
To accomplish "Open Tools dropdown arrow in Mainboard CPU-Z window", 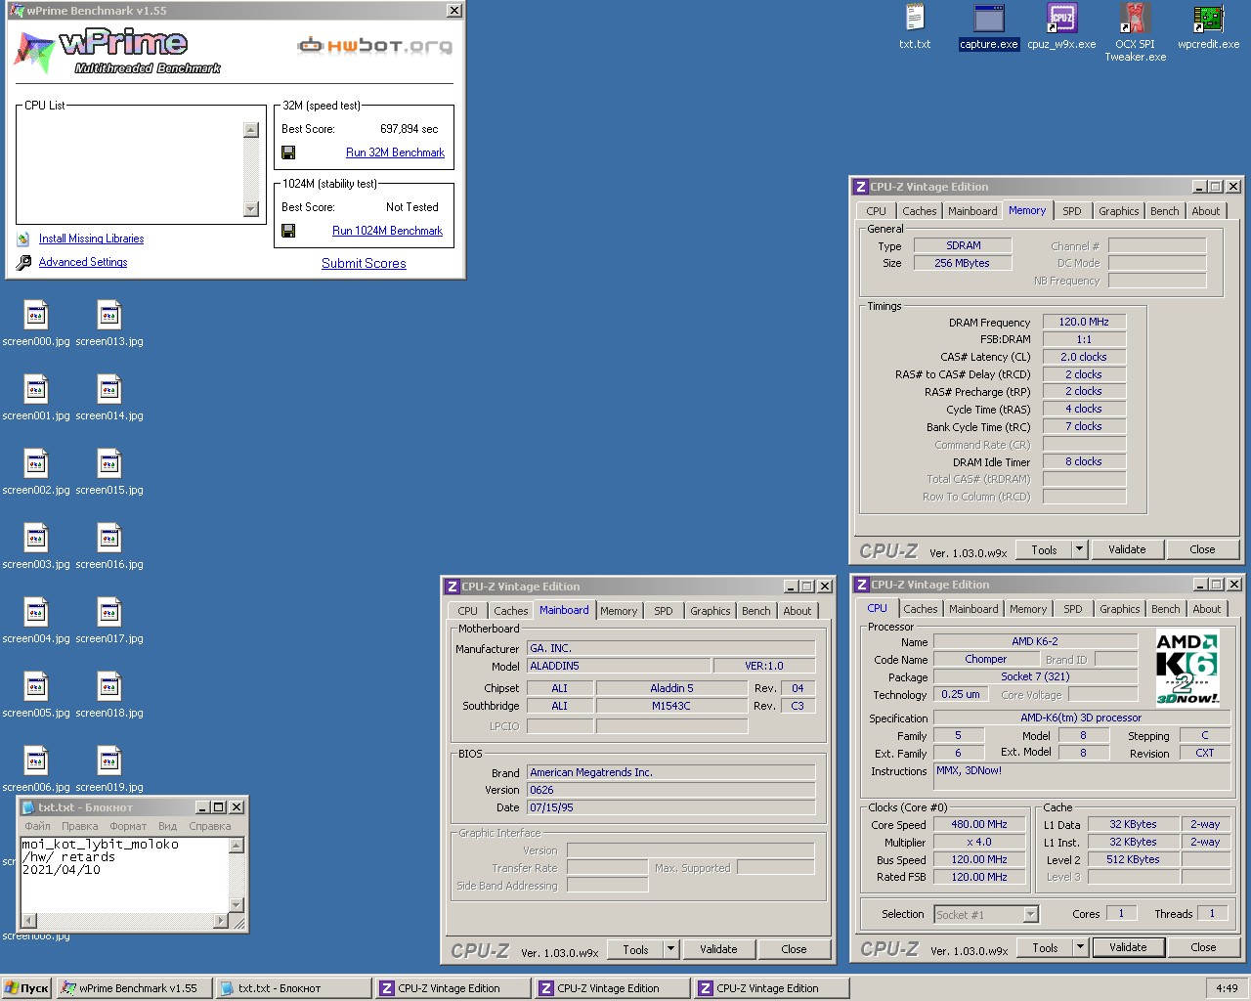I will point(671,949).
